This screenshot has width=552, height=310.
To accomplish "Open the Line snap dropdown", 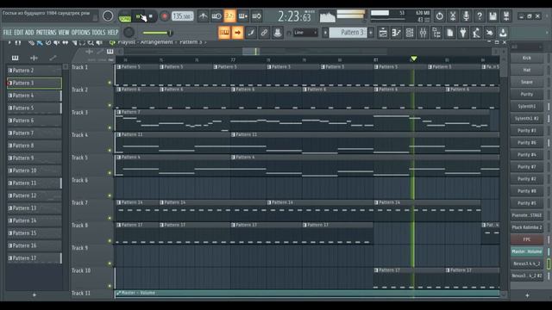I will coord(305,33).
